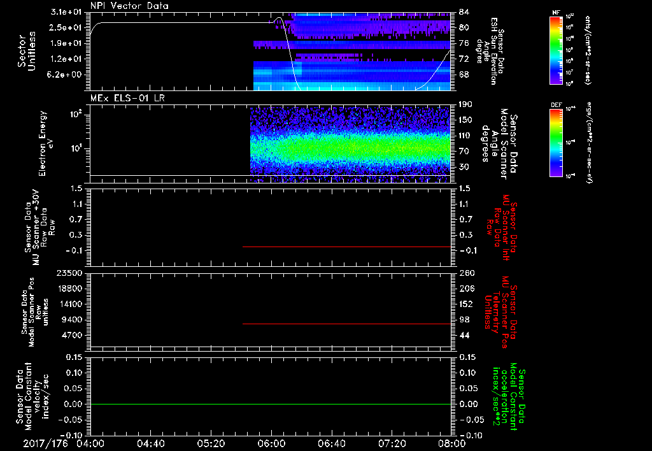Click the red 'MU Scanner Pos Telemetry' label
This screenshot has height=451, width=652.
502,312
